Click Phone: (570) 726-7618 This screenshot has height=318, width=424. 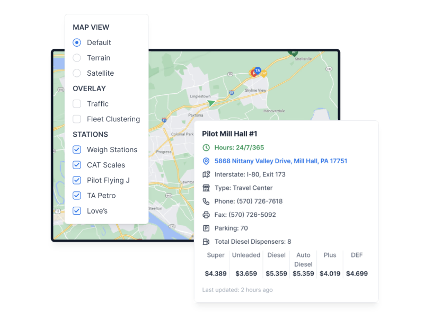click(248, 201)
